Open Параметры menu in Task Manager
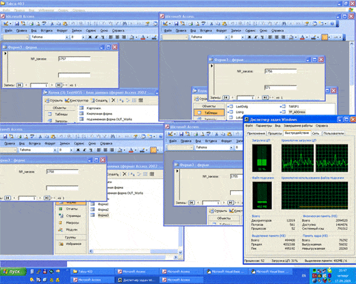Screen dimensions: 356x284 264,126
